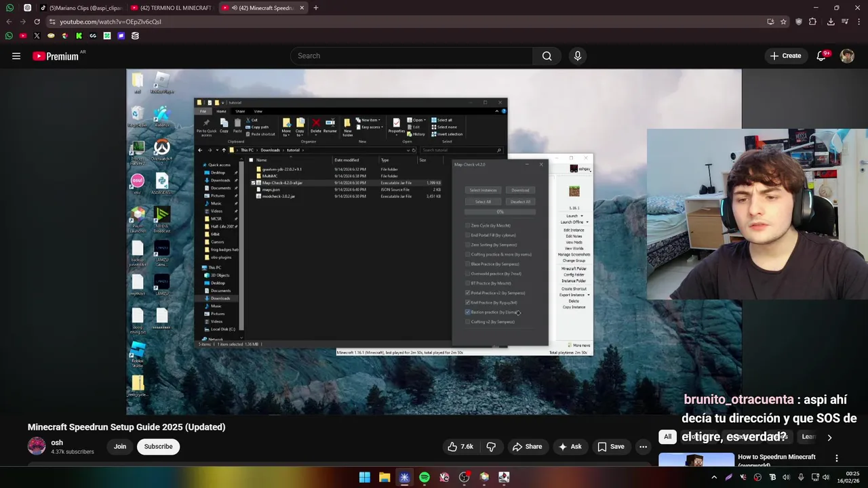This screenshot has height=488, width=868.
Task: Bookmark this page with star icon
Action: [x=783, y=22]
